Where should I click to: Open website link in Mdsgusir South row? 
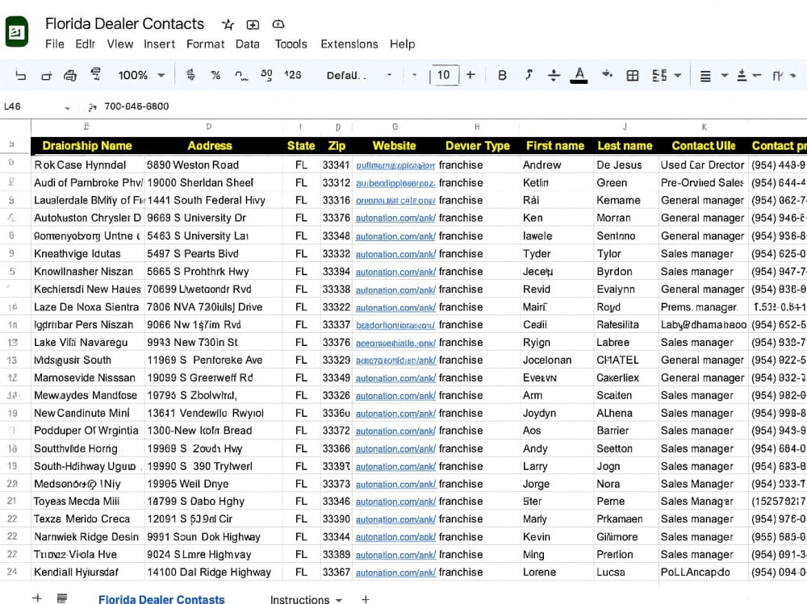coord(395,360)
